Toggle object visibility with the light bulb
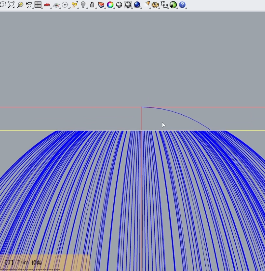This screenshot has height=271, width=265. 83,5
